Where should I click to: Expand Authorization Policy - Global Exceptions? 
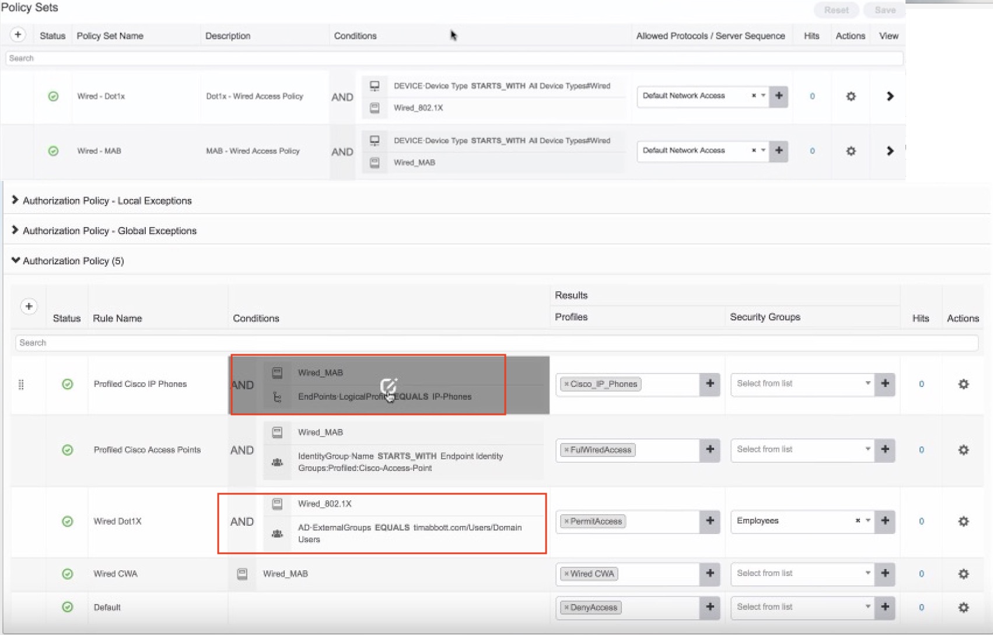pos(15,230)
